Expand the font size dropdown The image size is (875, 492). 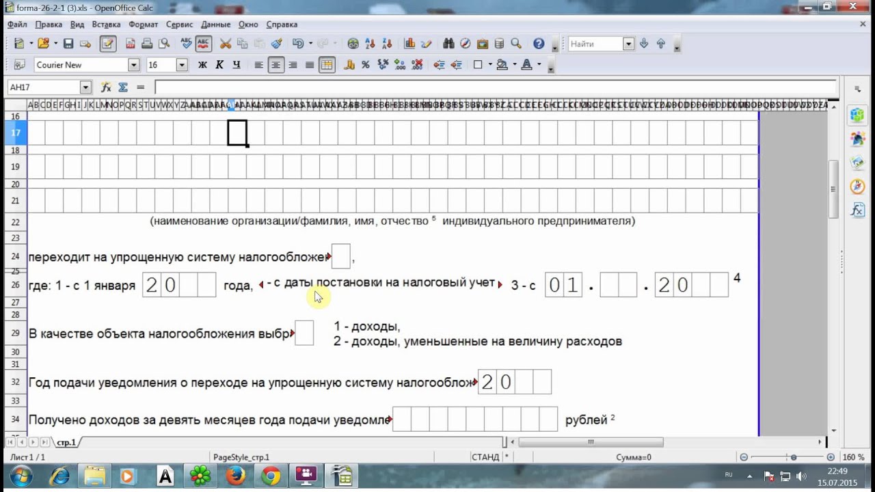[x=181, y=65]
